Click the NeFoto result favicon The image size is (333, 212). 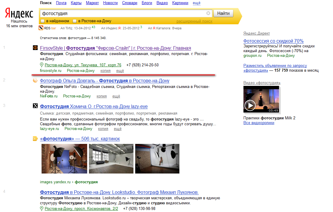tap(35, 80)
